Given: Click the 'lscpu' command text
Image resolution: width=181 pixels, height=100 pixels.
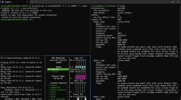Looking at the screenshot, I should pyautogui.click(x=122, y=6).
